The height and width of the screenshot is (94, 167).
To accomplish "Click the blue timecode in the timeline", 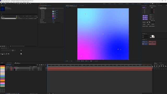I will 9,64.
